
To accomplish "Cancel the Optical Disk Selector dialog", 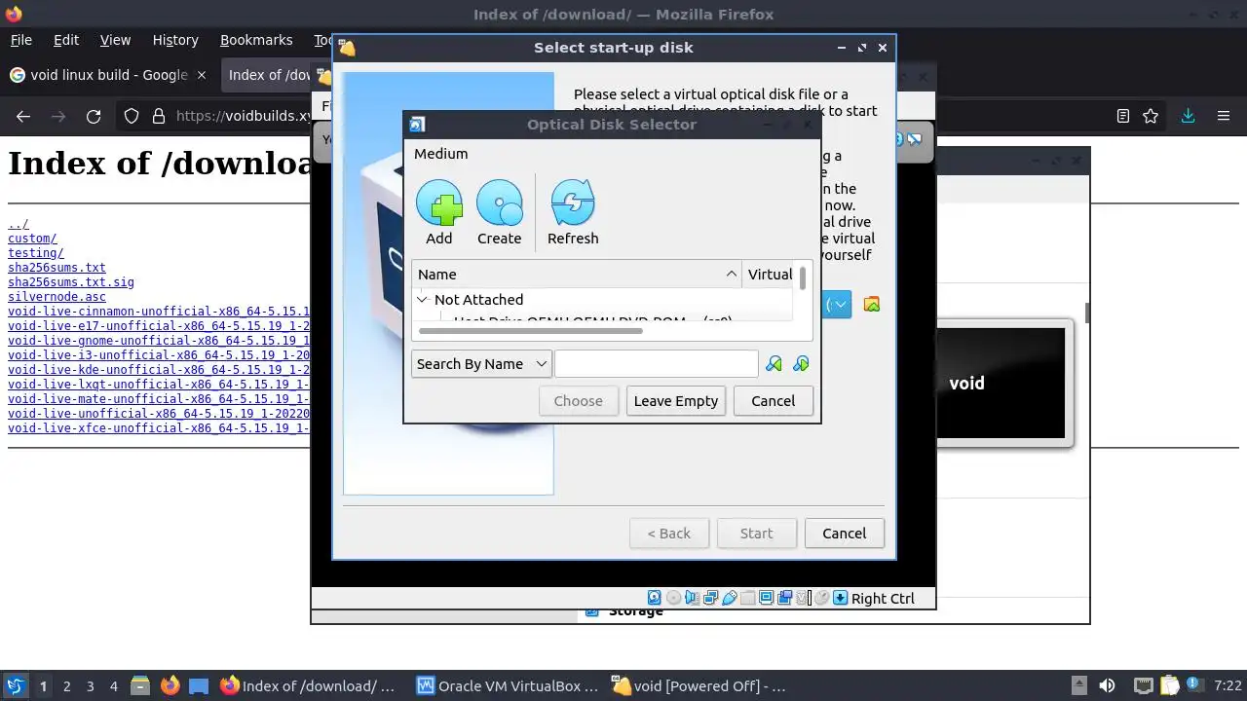I will point(774,401).
